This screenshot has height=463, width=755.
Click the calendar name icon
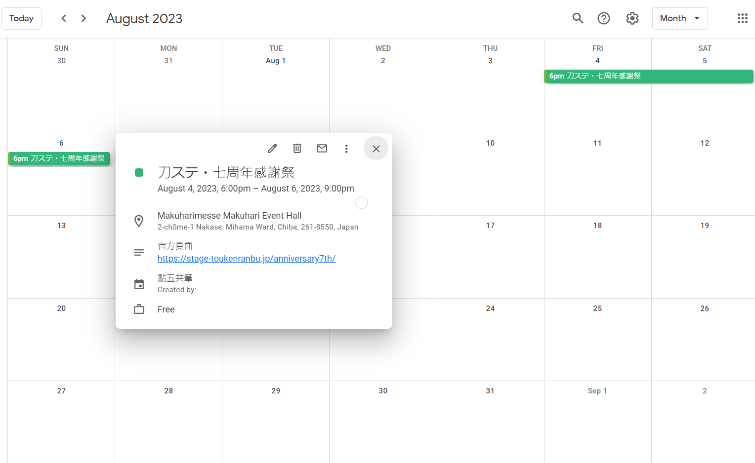point(139,284)
